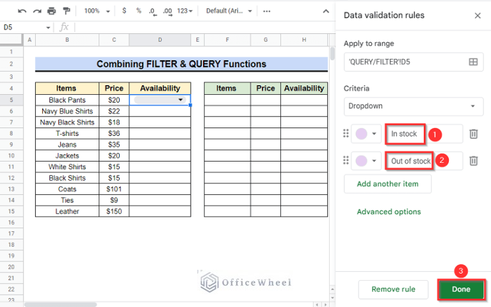
Task: Click the $36 price cell
Action: pos(114,133)
